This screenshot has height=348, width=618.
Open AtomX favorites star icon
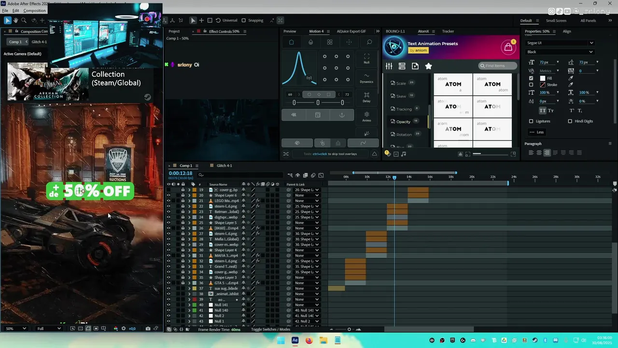pos(428,66)
